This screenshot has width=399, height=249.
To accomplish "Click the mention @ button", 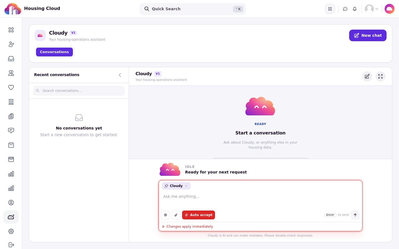I will coord(165,215).
